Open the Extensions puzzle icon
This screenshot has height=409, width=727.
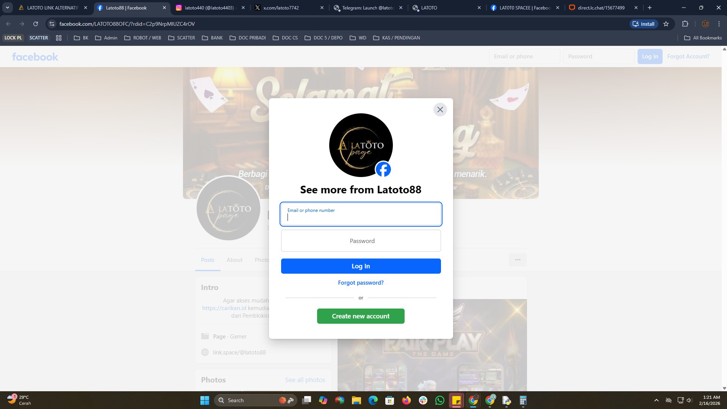pyautogui.click(x=685, y=24)
